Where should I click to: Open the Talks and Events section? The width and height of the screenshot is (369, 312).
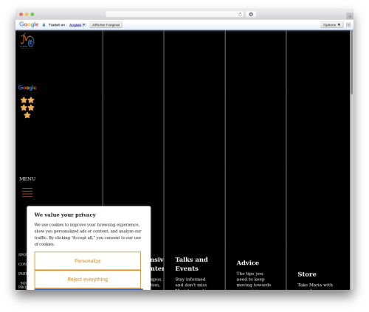click(191, 264)
